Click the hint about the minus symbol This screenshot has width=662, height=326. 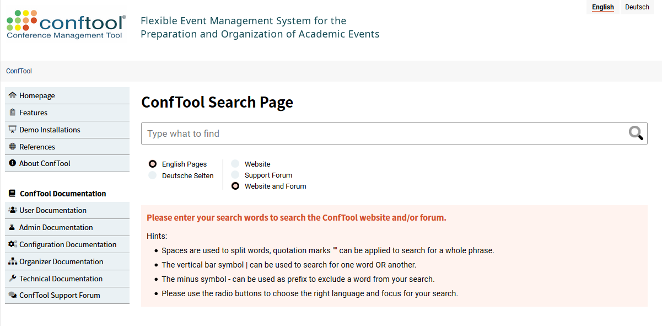[298, 279]
